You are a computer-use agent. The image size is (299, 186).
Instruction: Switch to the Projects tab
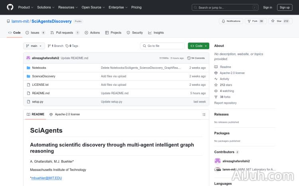pyautogui.click(x=113, y=33)
